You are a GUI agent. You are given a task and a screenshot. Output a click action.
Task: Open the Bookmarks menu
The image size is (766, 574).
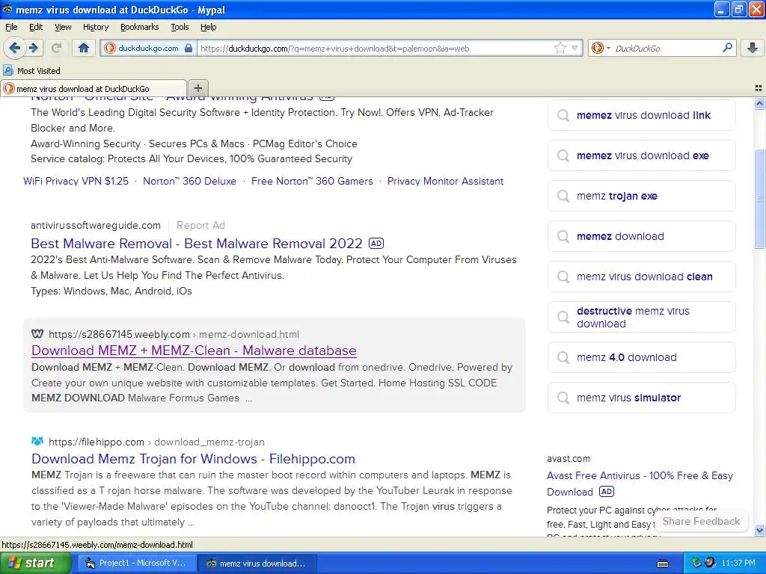point(139,27)
